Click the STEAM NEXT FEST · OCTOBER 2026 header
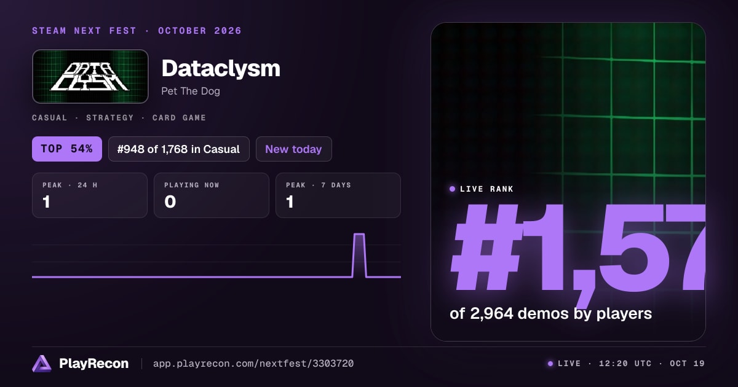This screenshot has height=387, width=738. coord(137,31)
